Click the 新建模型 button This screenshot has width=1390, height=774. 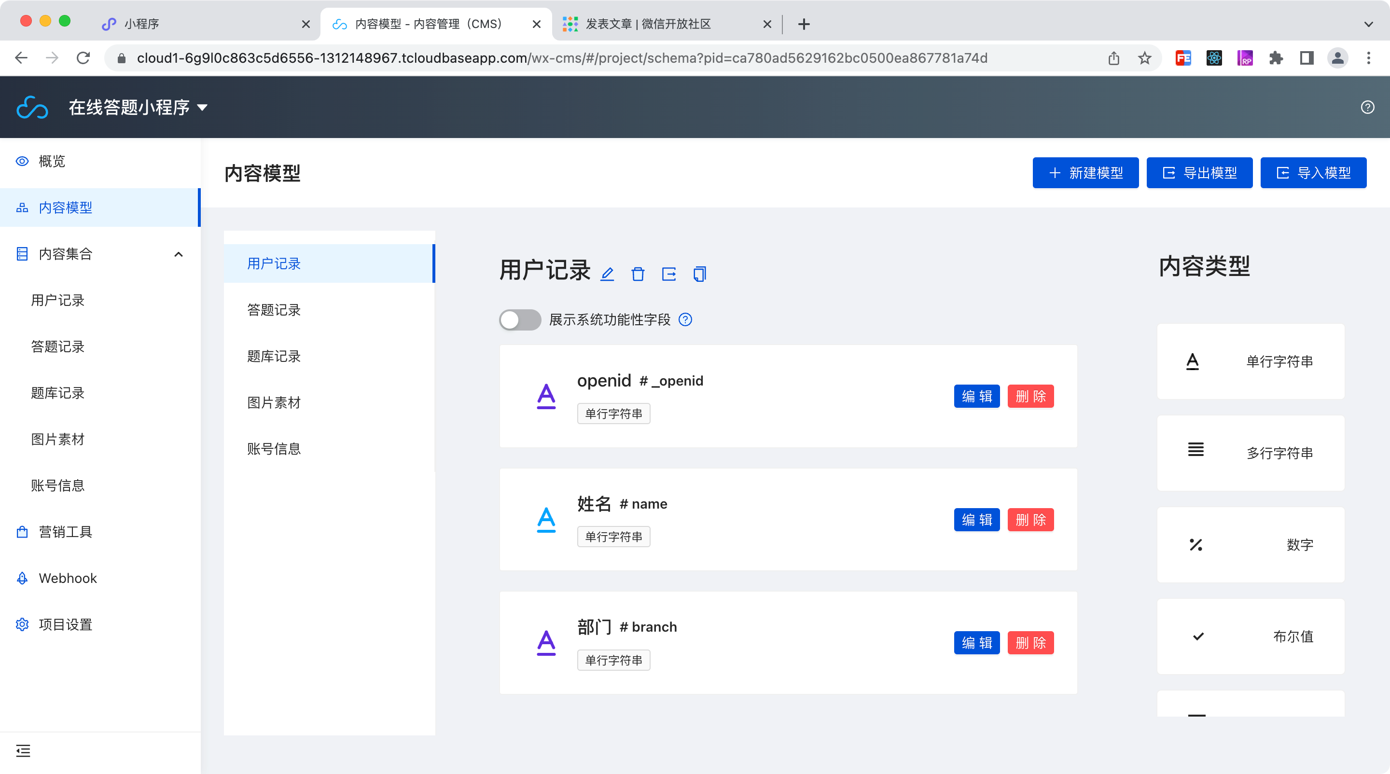point(1085,173)
